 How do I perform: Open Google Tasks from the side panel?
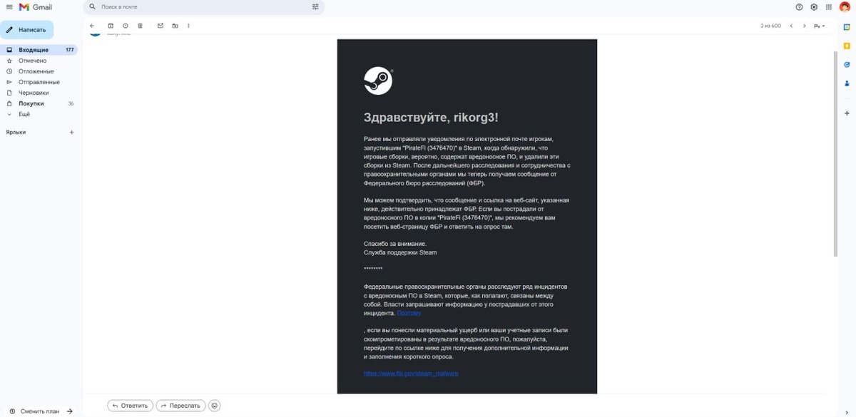coord(846,64)
